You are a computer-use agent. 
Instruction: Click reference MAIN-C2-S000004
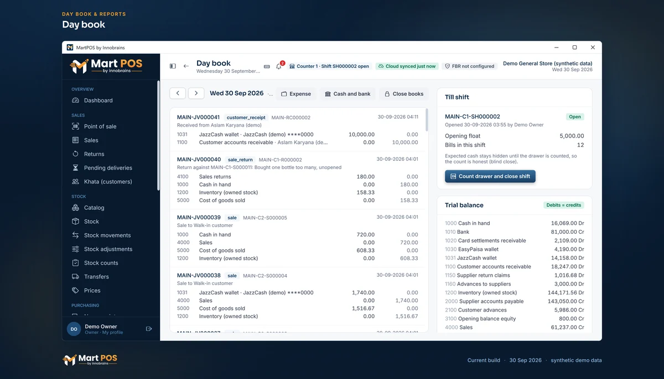pos(265,276)
